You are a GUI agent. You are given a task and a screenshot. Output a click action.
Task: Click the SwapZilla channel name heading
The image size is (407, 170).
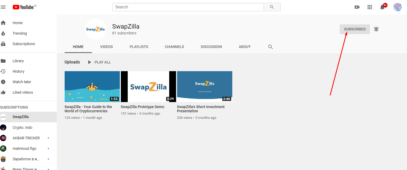click(126, 26)
